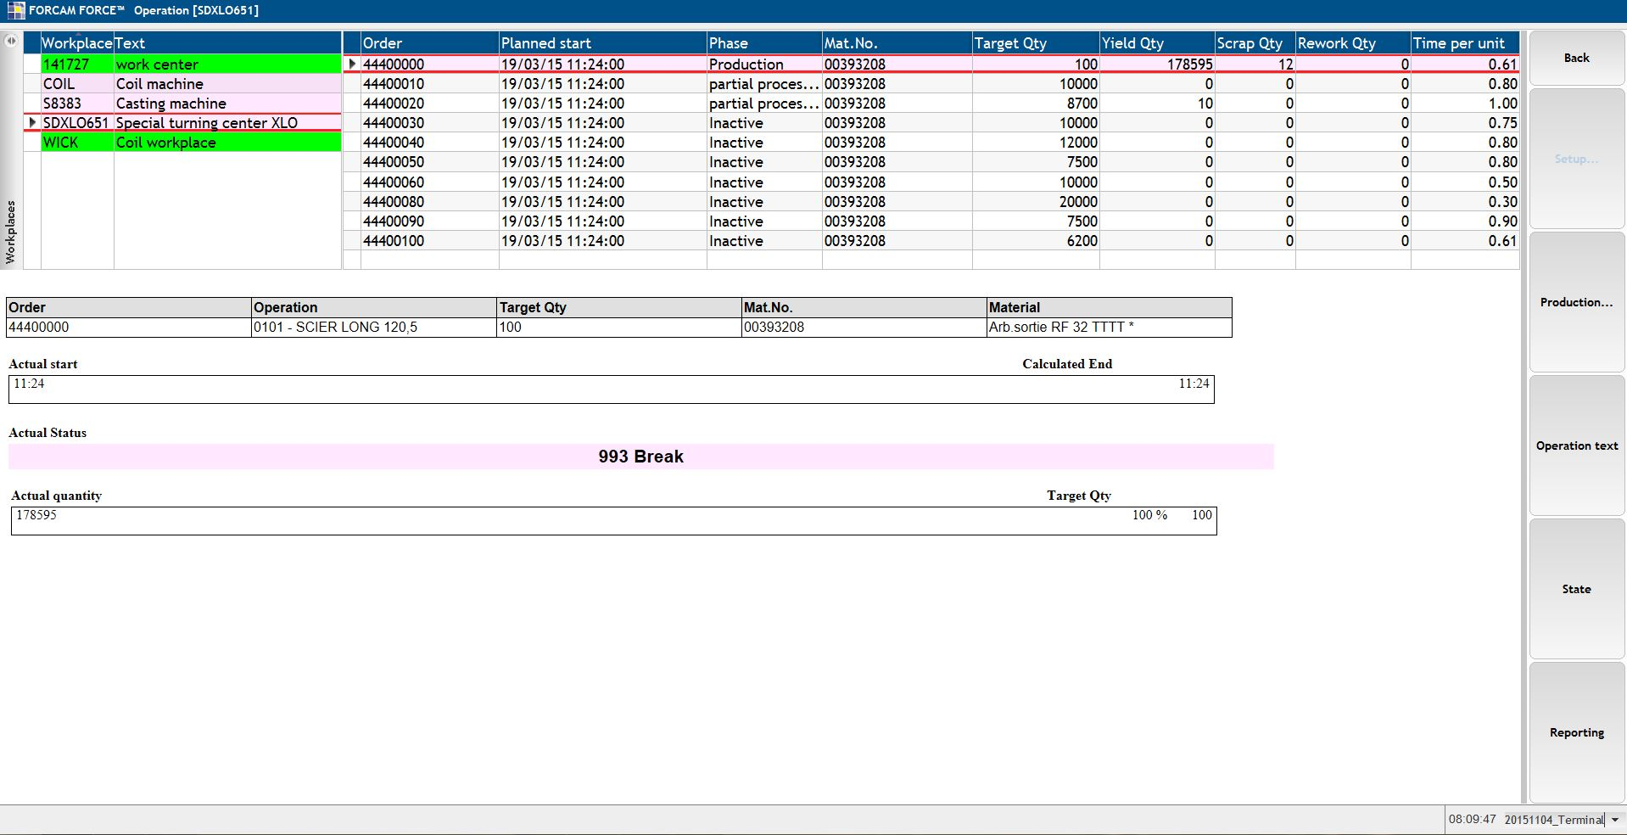The height and width of the screenshot is (835, 1627).
Task: Select the S8383 Casting machine row
Action: (191, 104)
